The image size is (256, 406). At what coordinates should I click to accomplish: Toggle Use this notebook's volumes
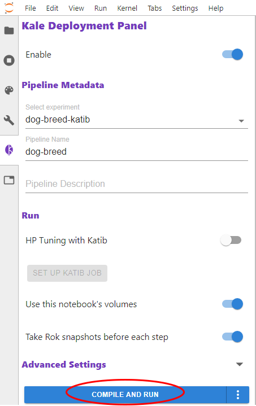[x=232, y=304]
